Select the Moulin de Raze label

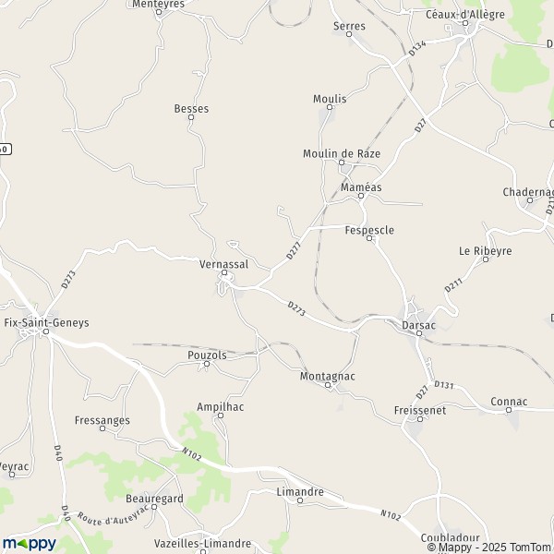[342, 153]
